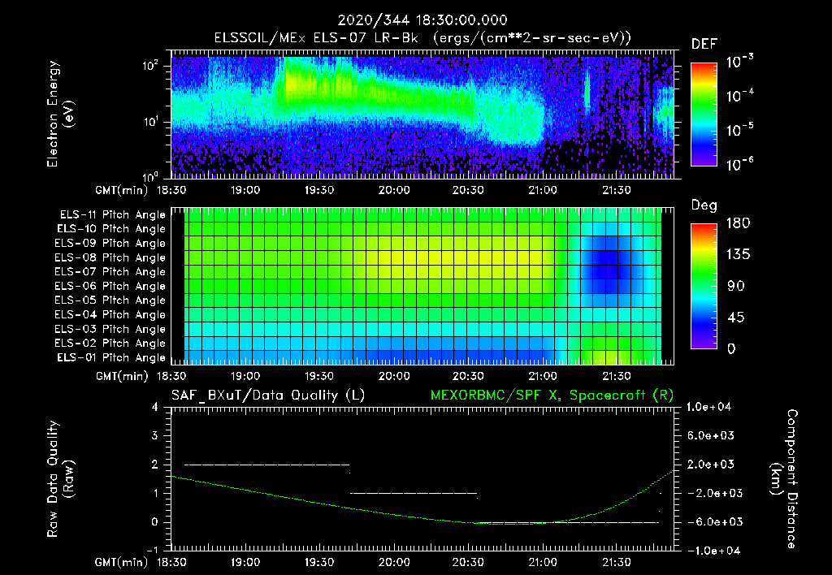
Task: Select the timestamp title '2020/344 18:30:00.000'
Action: [x=422, y=20]
